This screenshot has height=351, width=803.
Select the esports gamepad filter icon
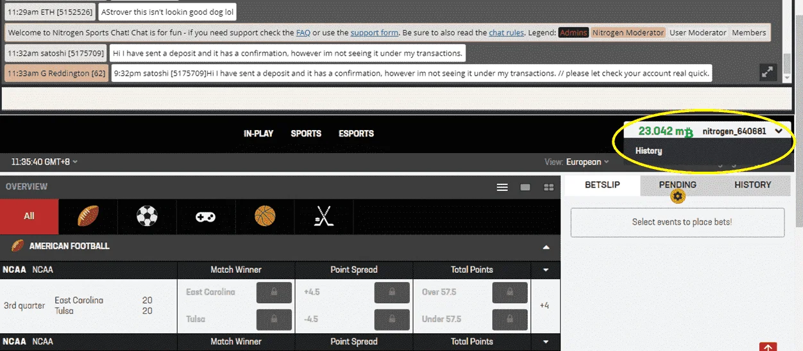coord(206,216)
